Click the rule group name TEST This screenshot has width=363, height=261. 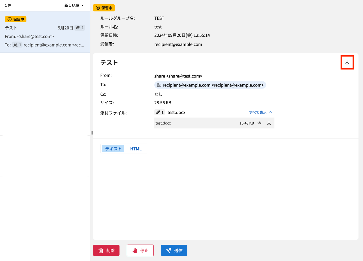pos(159,18)
